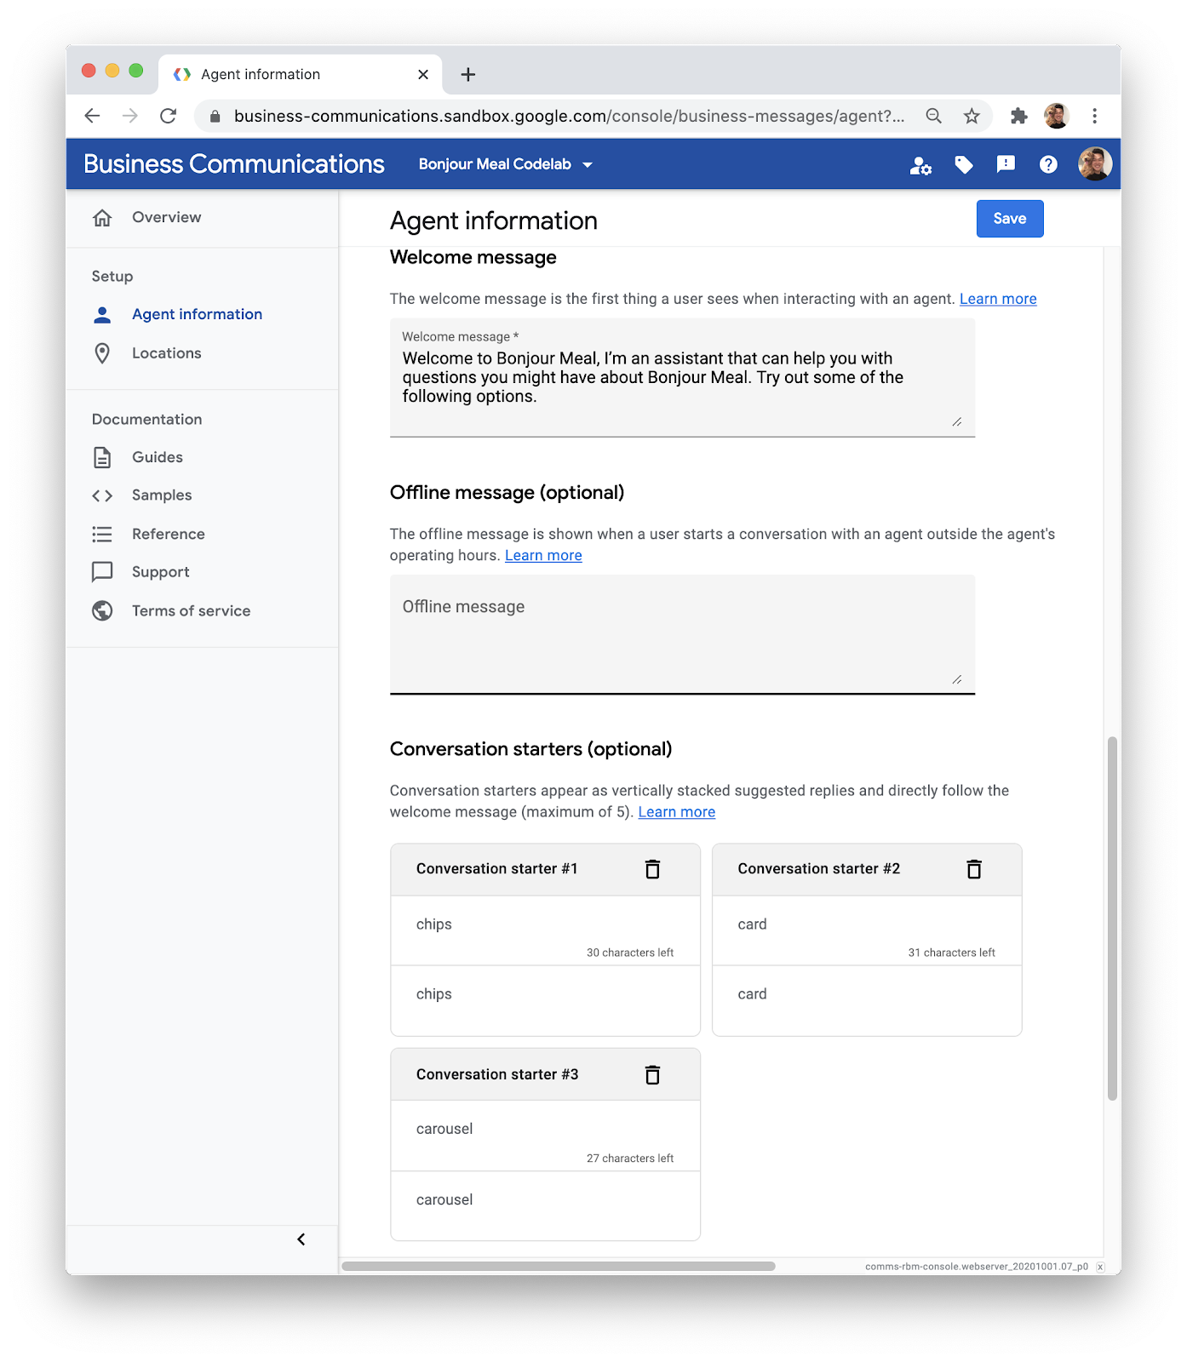1187x1362 pixels.
Task: Open the Bonjour Meal Codelab dropdown
Action: click(505, 164)
